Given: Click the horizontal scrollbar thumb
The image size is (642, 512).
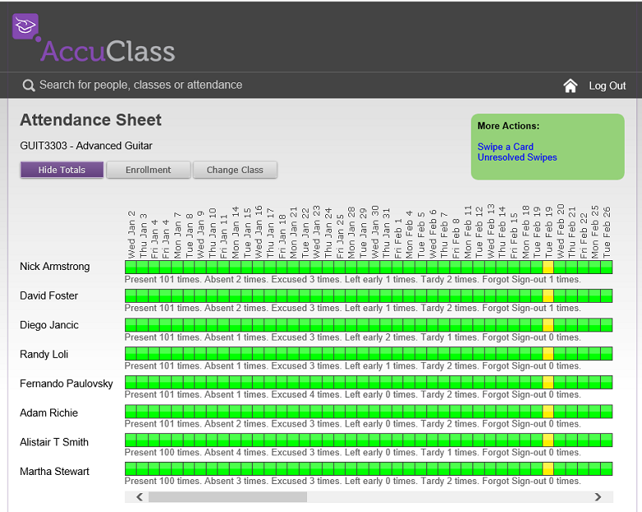Looking at the screenshot, I should click(x=227, y=497).
